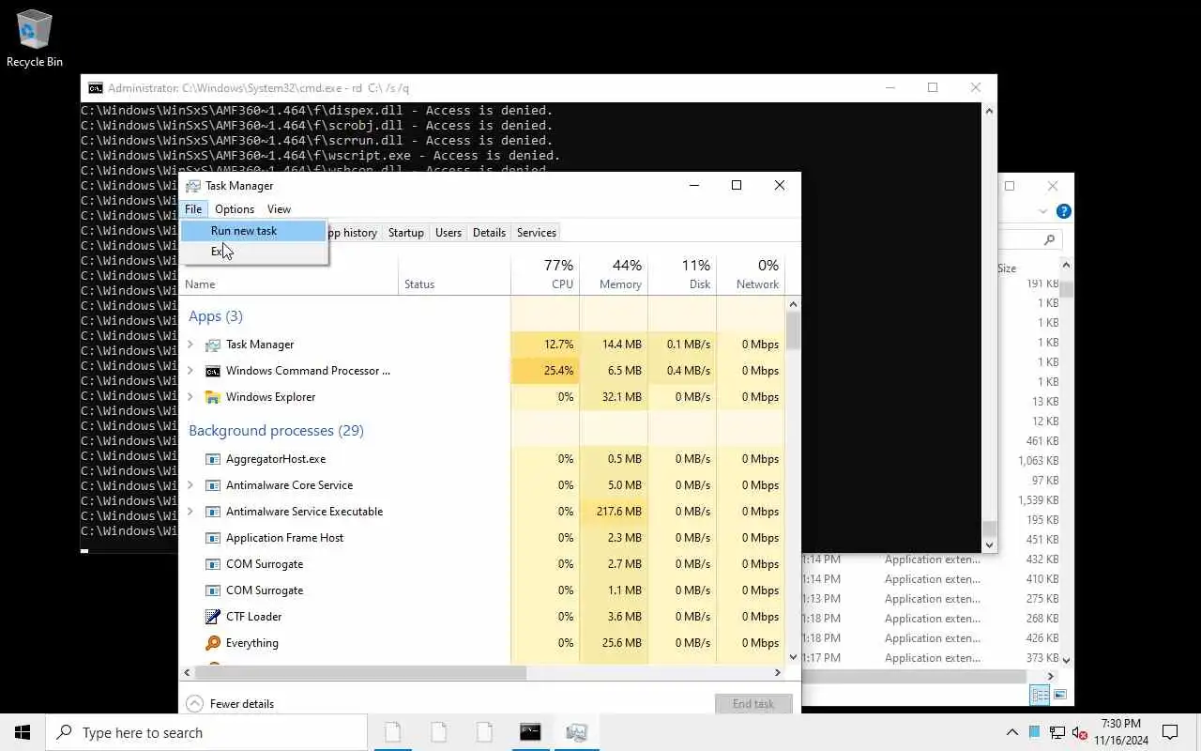Click the cmd.exe title bar icon
The image size is (1201, 751).
(96, 88)
